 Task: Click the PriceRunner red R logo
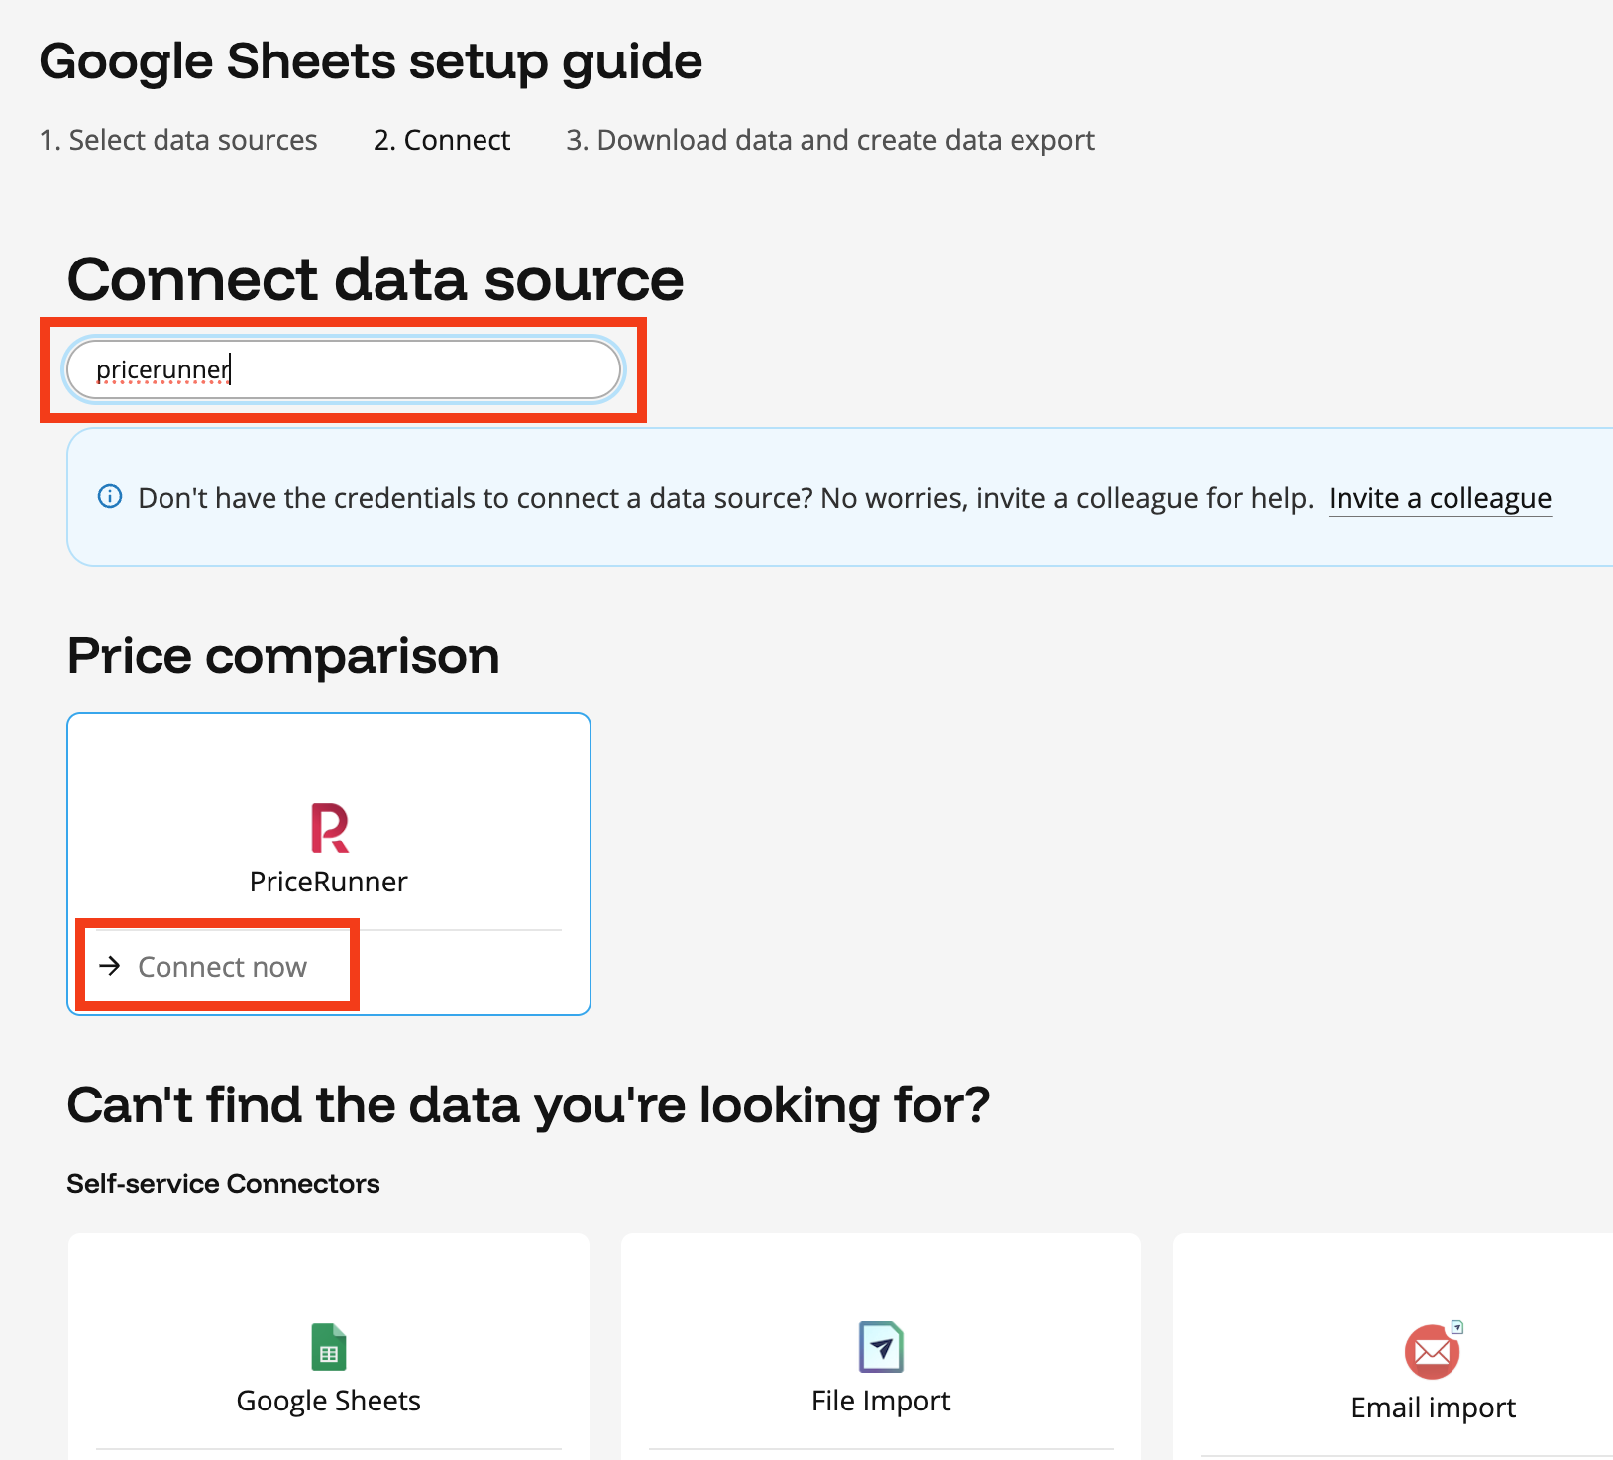point(329,828)
